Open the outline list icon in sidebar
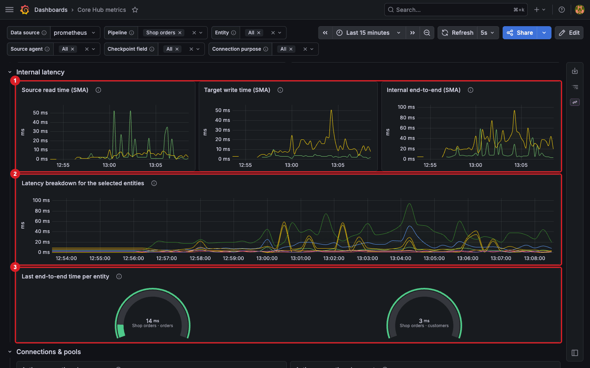Screen dimensions: 590x368 (575, 87)
